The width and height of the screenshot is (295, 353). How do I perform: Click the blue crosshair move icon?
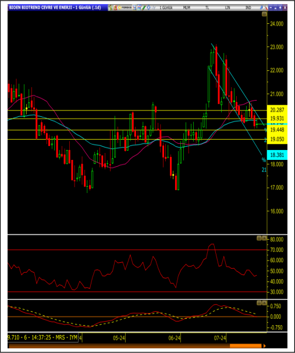click(148, 8)
